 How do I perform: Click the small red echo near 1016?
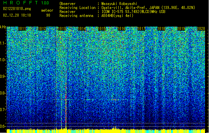(114, 99)
